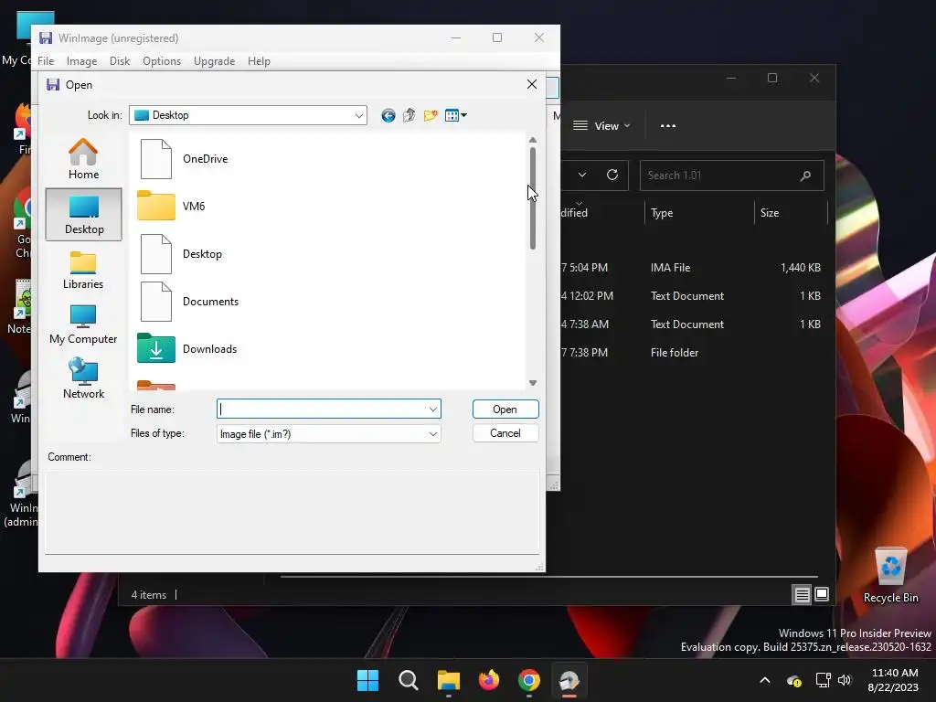This screenshot has height=702, width=936.
Task: Click the refresh icon in File Explorer
Action: (612, 175)
